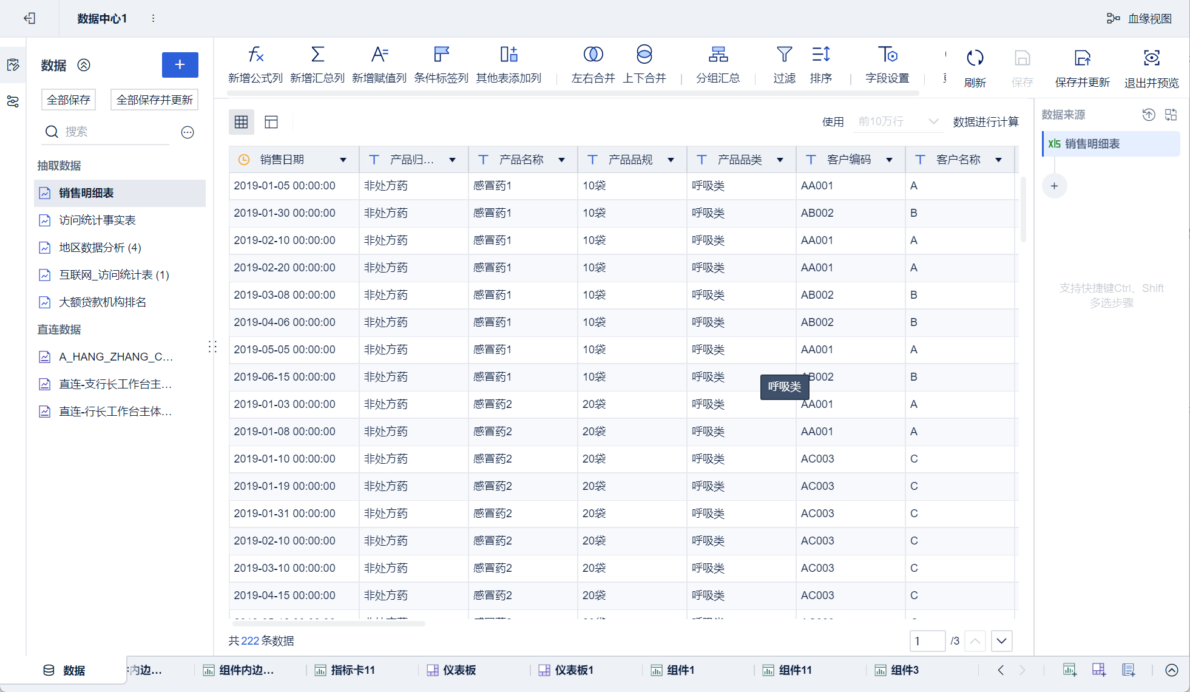Click the 全部保存 button

(x=69, y=100)
